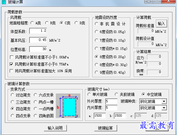Click the 基本风压 input field

click(x=38, y=40)
